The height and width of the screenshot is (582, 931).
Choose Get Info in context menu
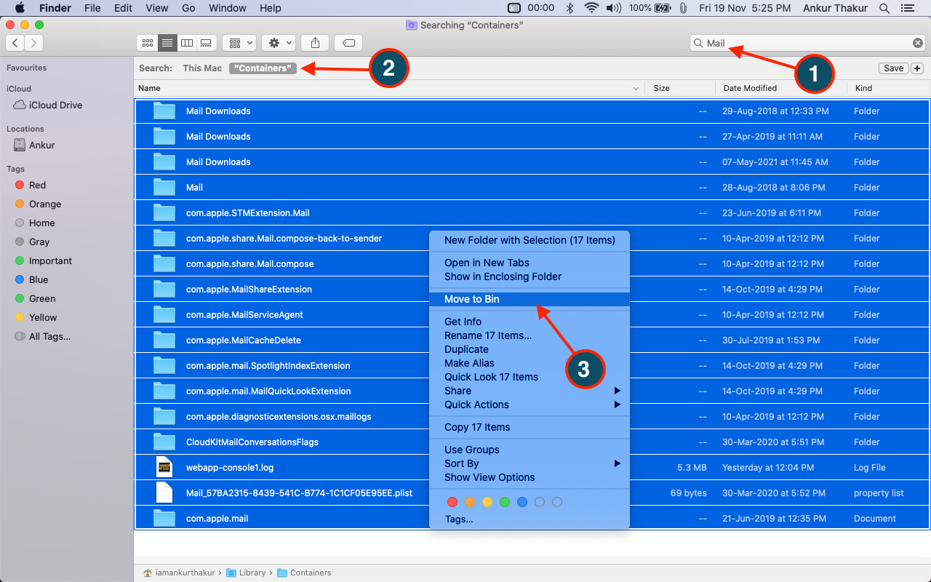click(530, 322)
